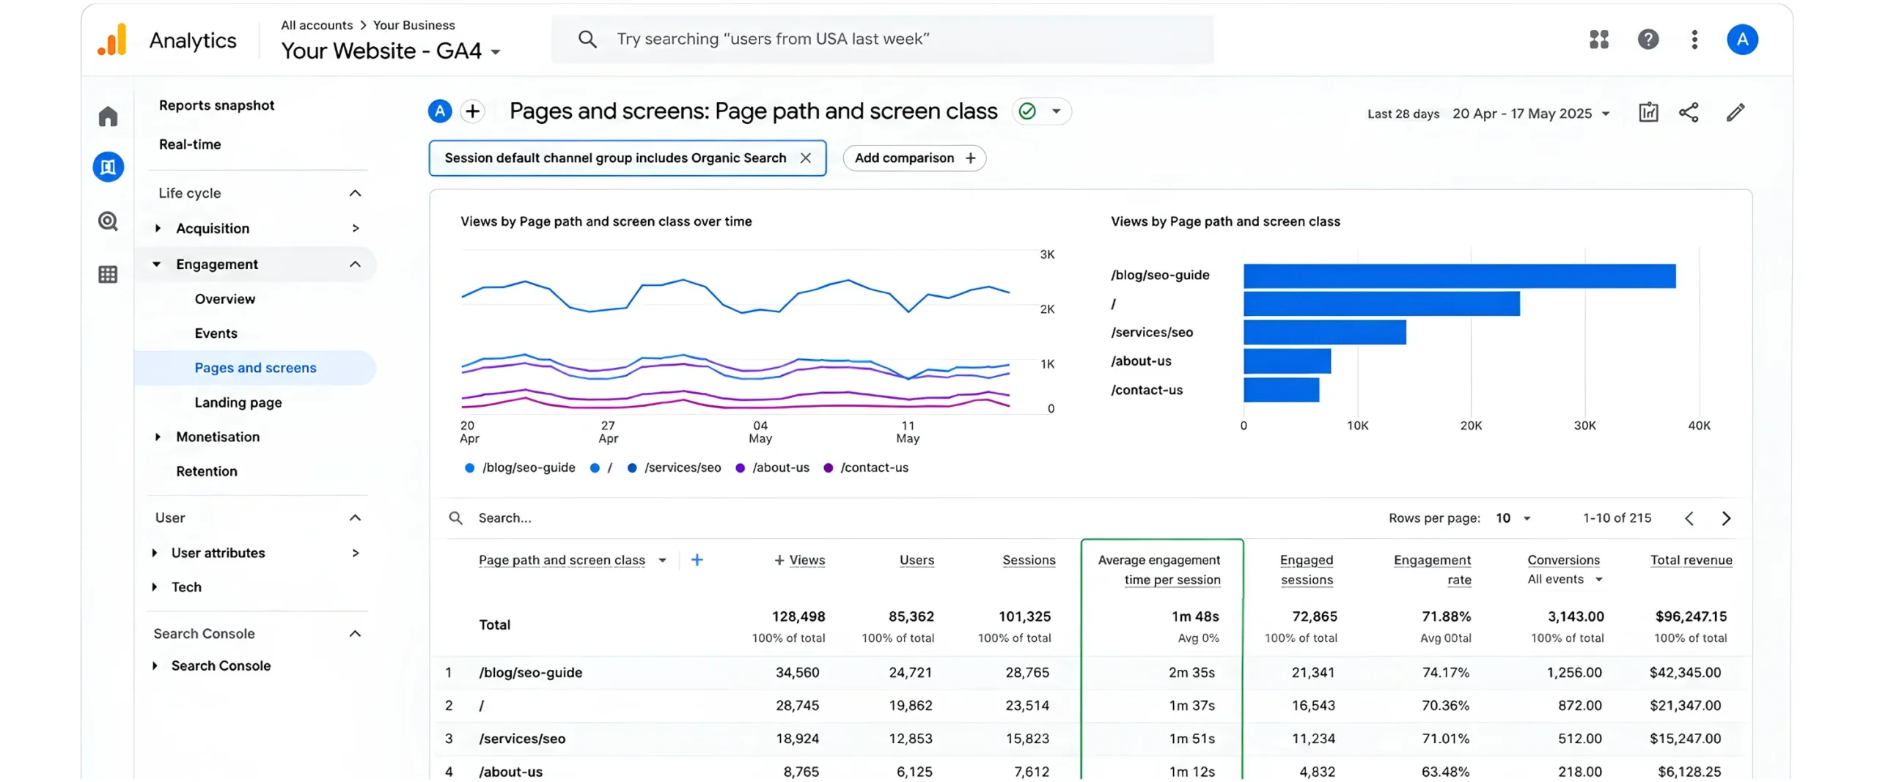Go to next page of table rows

(x=1725, y=519)
